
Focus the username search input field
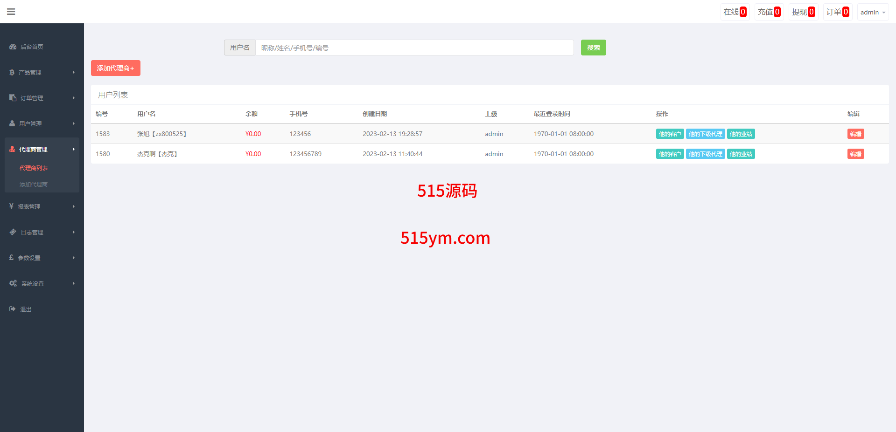pyautogui.click(x=414, y=48)
